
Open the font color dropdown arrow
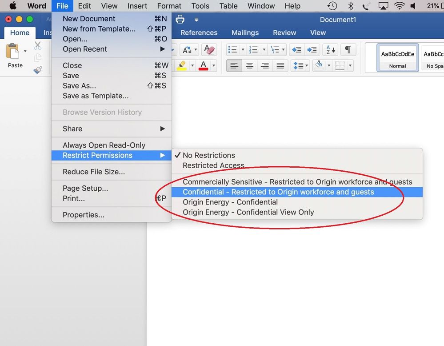214,66
